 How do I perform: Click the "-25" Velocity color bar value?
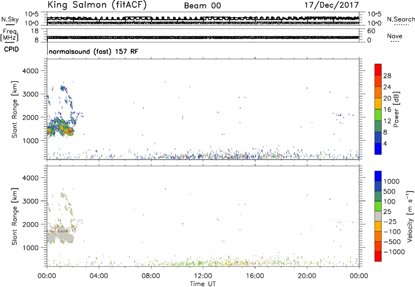(x=390, y=222)
